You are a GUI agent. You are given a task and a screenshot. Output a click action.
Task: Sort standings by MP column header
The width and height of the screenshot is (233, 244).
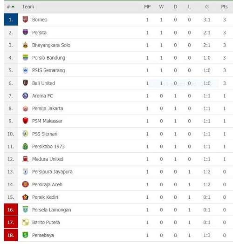pos(147,7)
